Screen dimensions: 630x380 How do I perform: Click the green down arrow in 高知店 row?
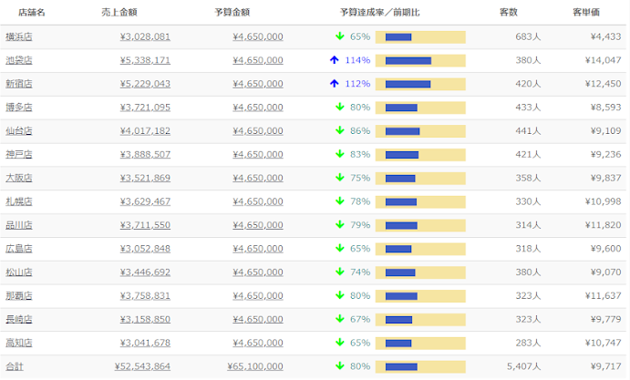[339, 343]
